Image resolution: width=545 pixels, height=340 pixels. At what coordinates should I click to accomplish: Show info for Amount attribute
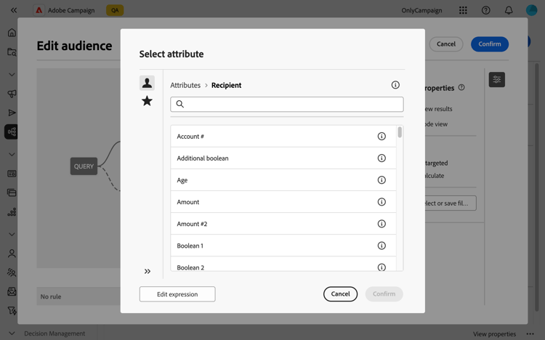click(381, 202)
